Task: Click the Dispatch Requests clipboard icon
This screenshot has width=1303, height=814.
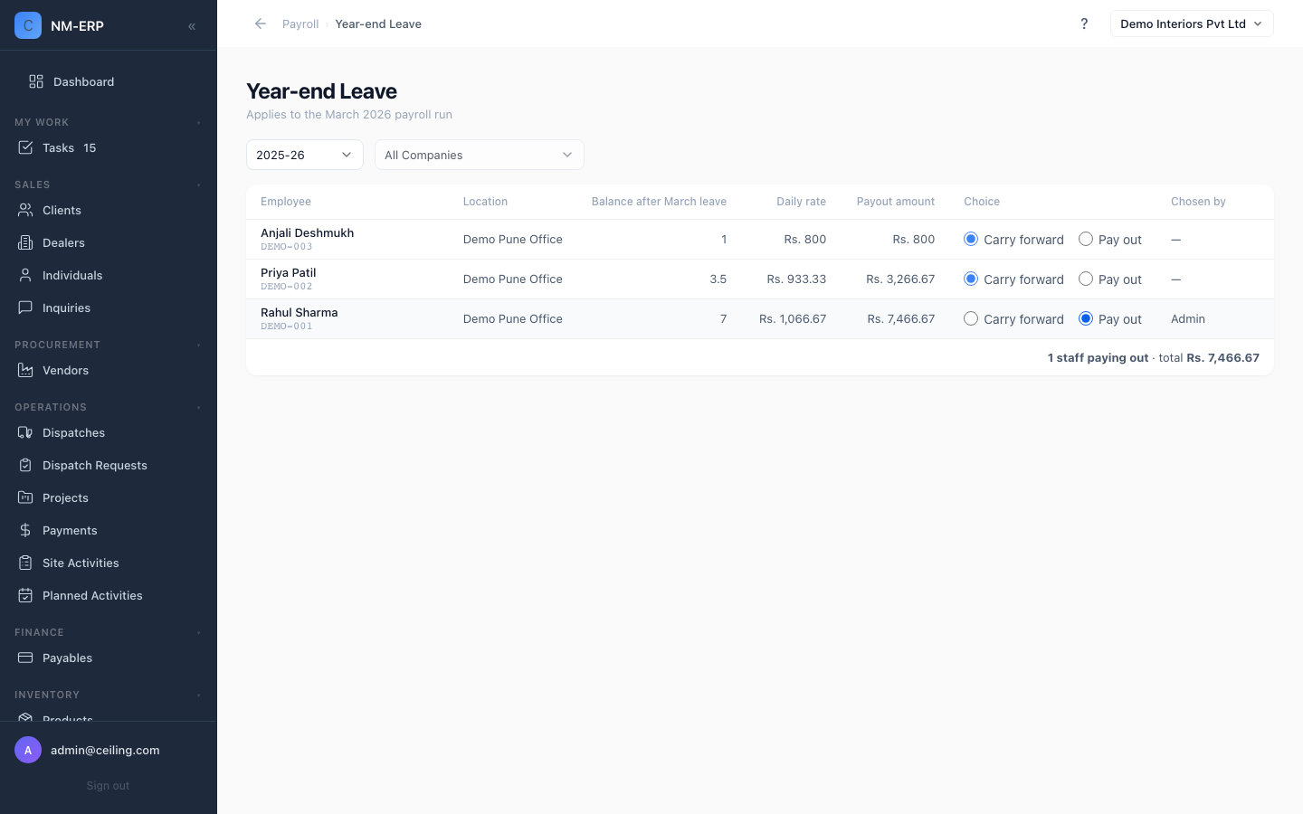Action: click(x=25, y=465)
